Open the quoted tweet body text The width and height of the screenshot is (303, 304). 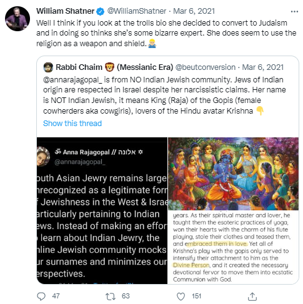pos(164,96)
